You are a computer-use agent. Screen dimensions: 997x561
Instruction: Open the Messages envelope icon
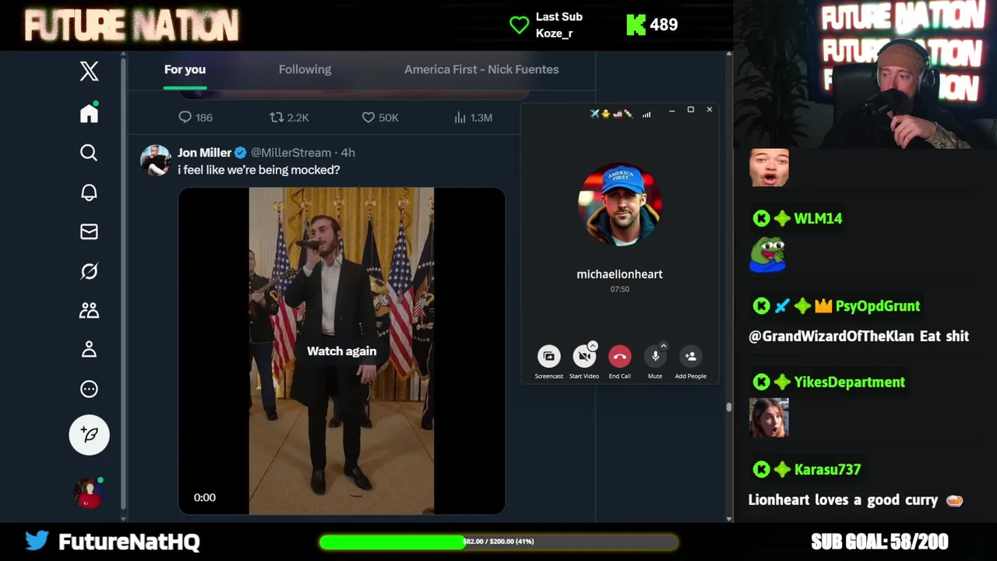point(89,231)
